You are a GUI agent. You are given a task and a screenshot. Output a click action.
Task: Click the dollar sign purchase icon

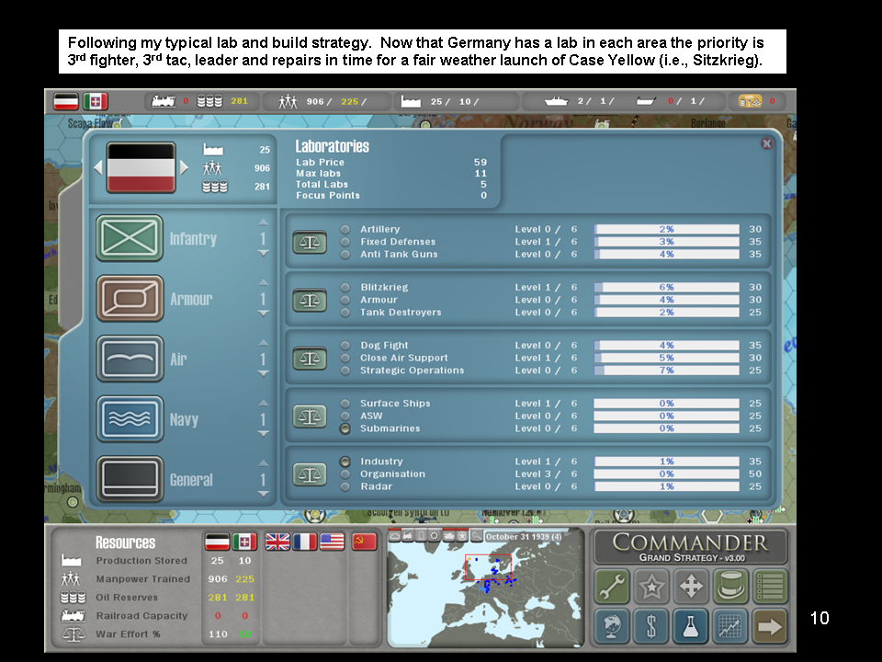(651, 626)
